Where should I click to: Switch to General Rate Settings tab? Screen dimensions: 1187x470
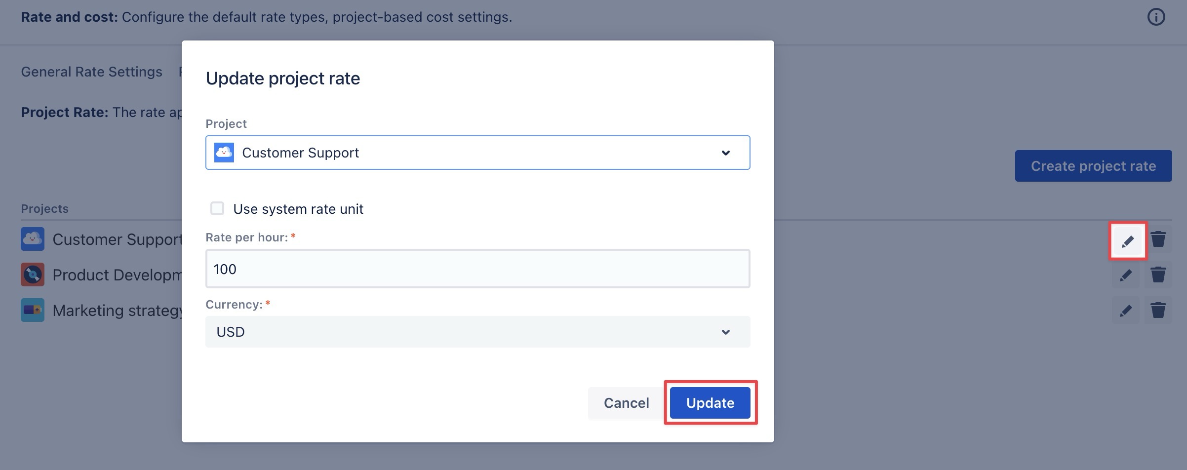[x=91, y=72]
